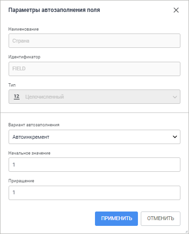Click the Приращение label

[x=21, y=181]
